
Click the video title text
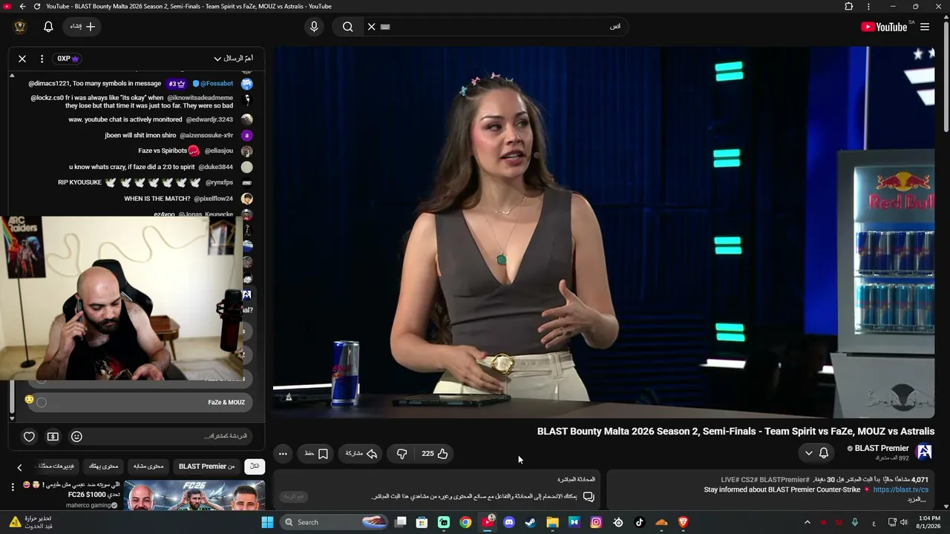(736, 431)
